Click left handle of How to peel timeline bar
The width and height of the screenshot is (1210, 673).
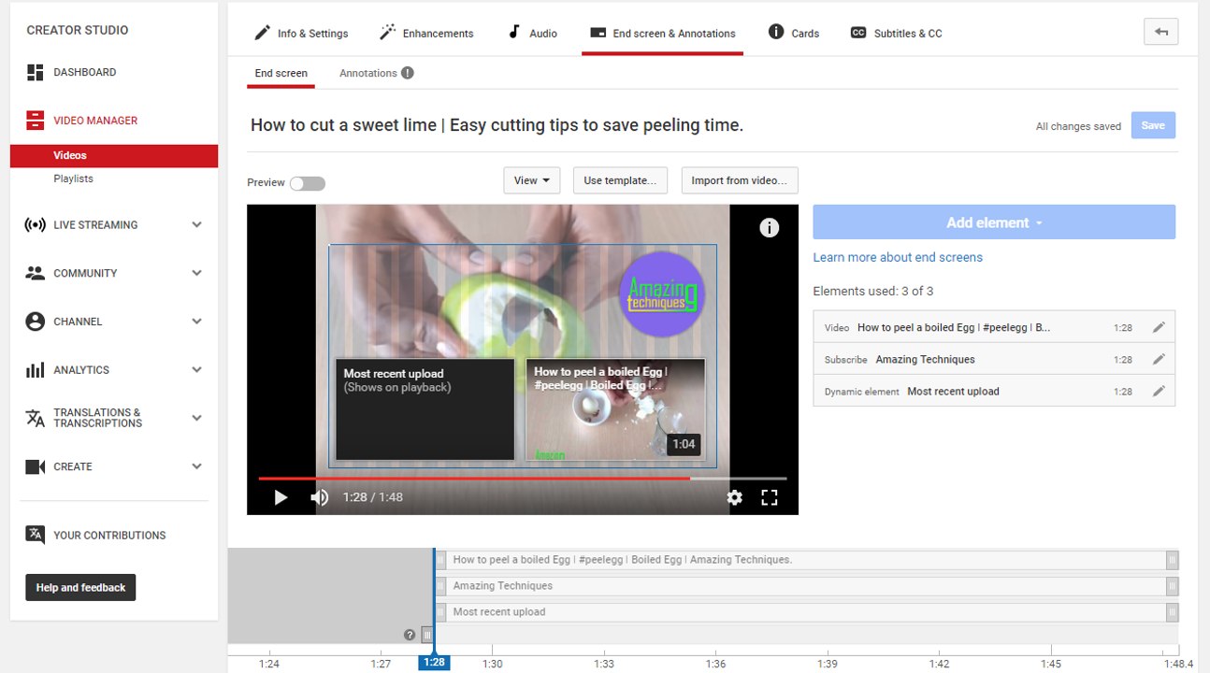click(441, 560)
